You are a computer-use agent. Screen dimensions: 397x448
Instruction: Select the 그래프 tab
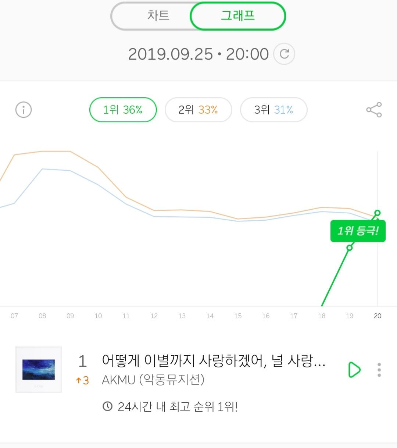[238, 16]
